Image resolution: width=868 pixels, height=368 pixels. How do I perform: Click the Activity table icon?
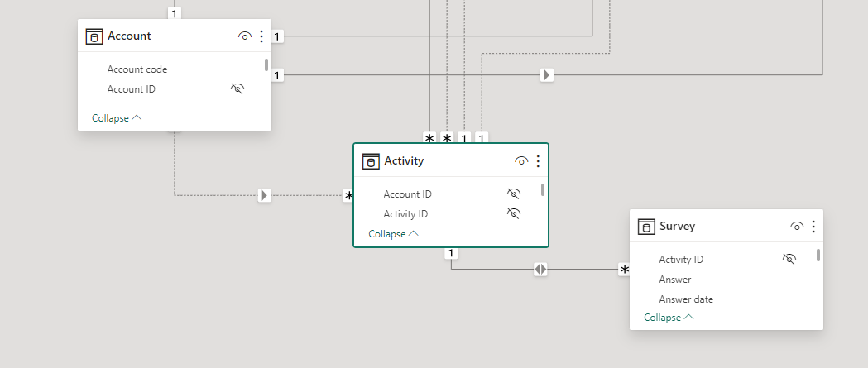click(371, 161)
